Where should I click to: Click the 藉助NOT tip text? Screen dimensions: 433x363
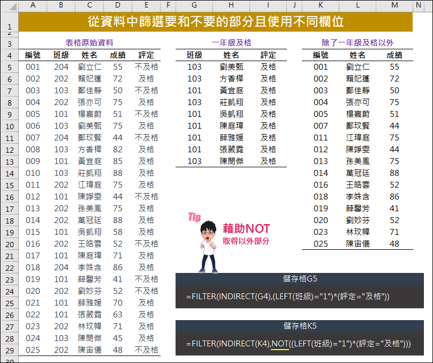click(246, 229)
